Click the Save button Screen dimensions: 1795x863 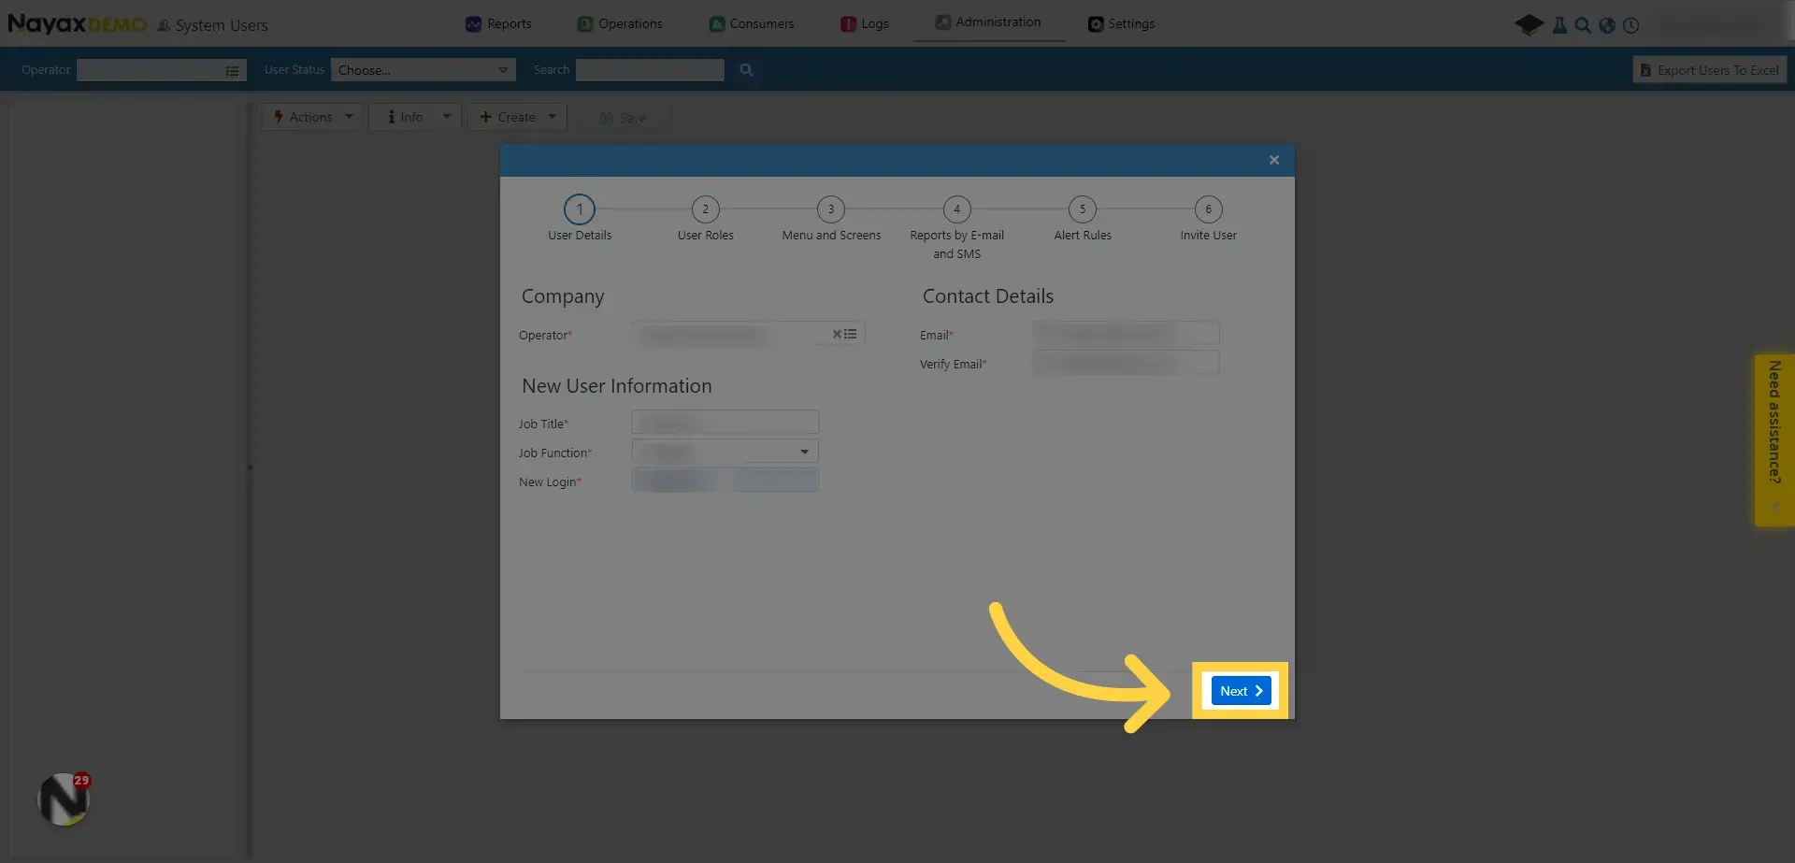tap(623, 118)
